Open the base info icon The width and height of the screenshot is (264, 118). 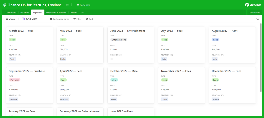(x=68, y=5)
